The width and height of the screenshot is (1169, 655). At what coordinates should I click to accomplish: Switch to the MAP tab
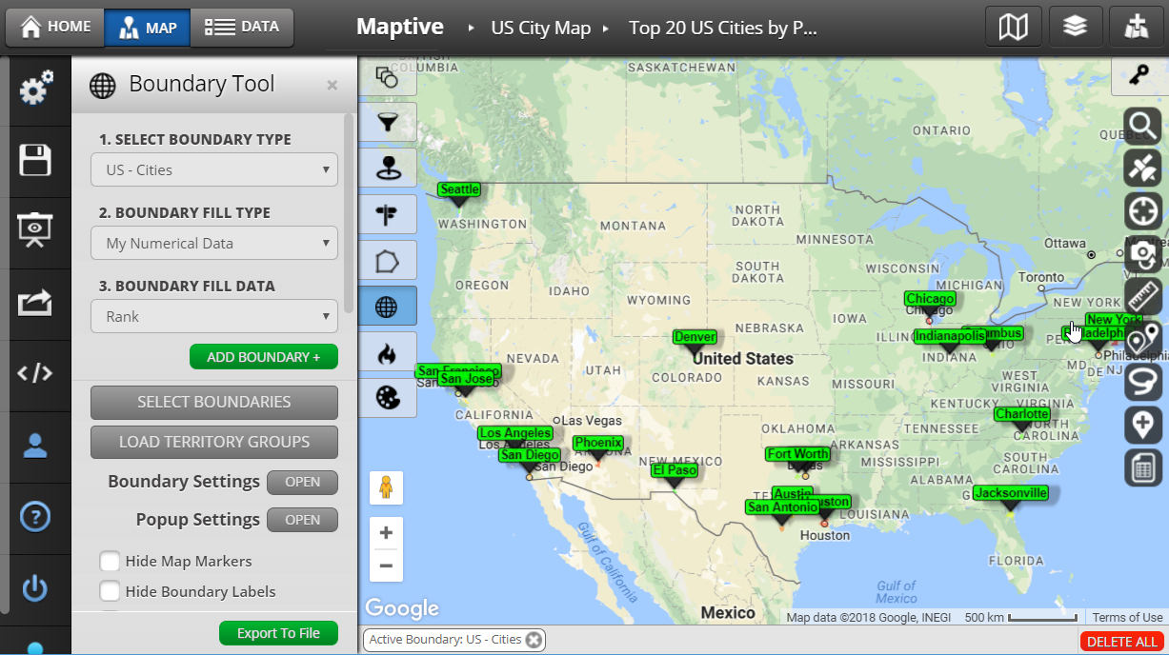click(148, 28)
